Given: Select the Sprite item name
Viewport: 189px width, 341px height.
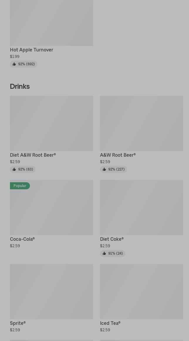Looking at the screenshot, I should 18,323.
